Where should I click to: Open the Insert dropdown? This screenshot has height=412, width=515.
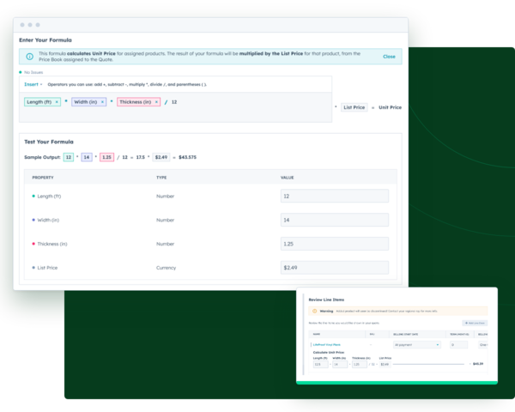point(33,84)
